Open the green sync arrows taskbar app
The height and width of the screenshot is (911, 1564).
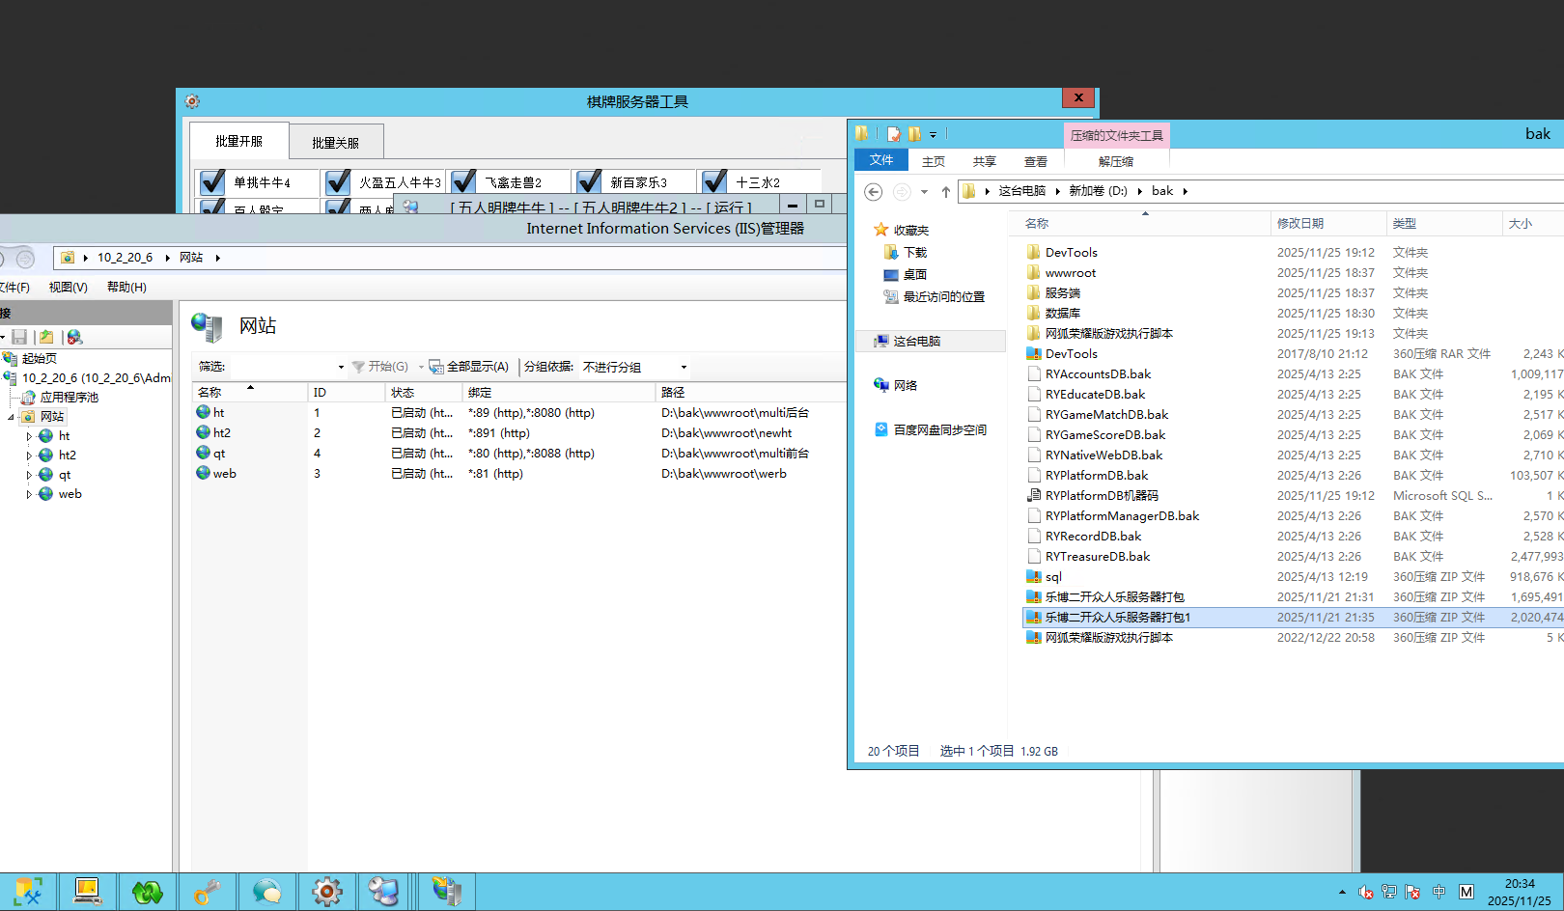148,892
